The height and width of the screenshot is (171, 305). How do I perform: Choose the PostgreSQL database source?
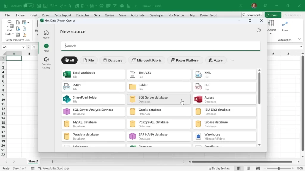click(x=159, y=123)
